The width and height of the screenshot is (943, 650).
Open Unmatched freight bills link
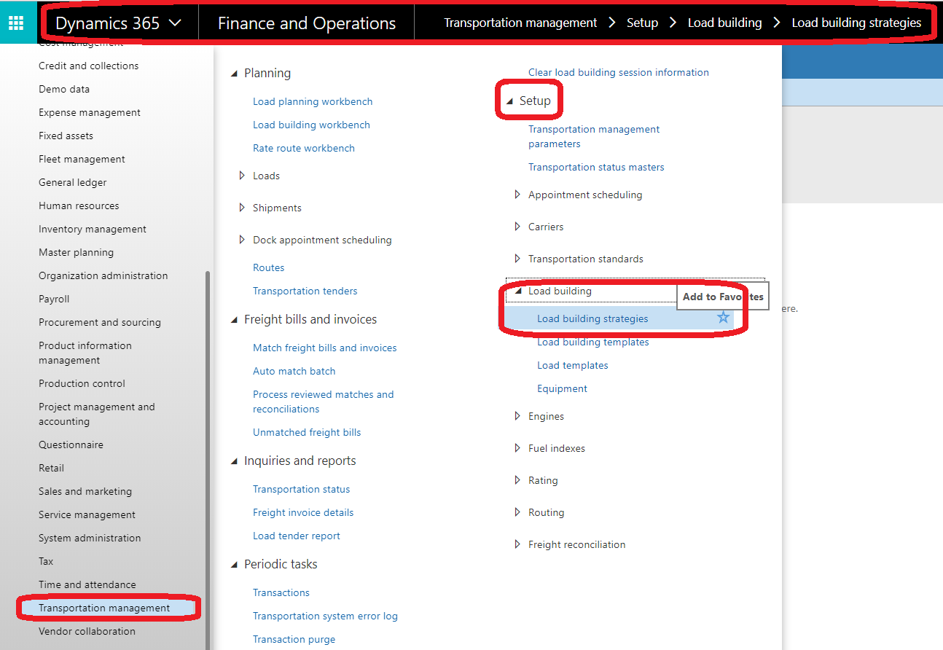(x=307, y=432)
